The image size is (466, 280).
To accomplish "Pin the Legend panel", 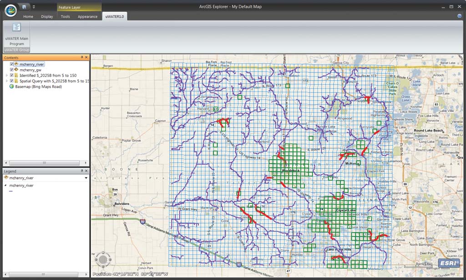I will [82, 171].
